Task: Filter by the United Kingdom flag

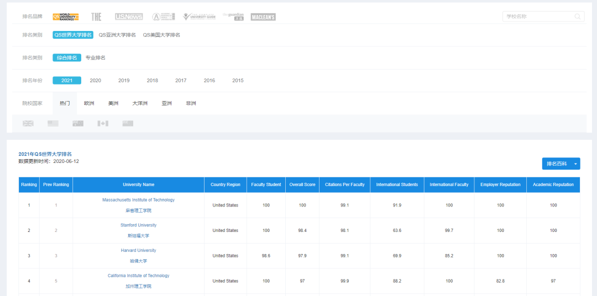Action: (28, 123)
